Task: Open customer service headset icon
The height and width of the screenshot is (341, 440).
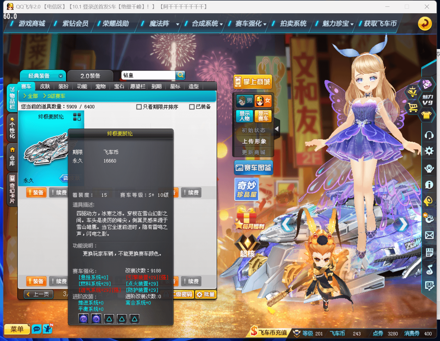Action: coord(429,135)
